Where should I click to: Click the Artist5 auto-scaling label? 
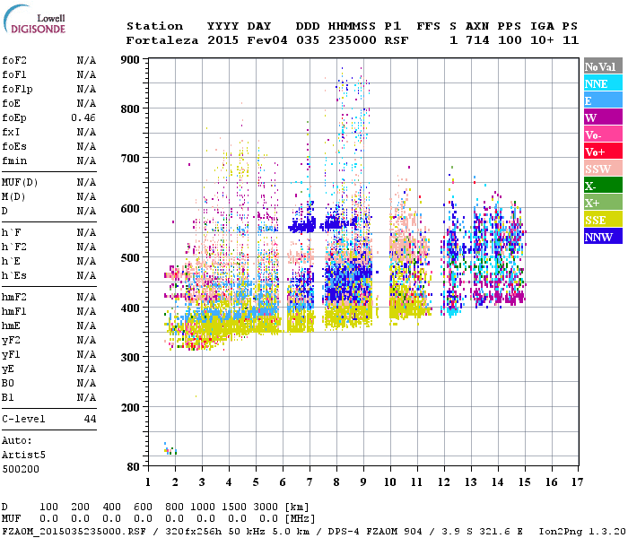23,456
